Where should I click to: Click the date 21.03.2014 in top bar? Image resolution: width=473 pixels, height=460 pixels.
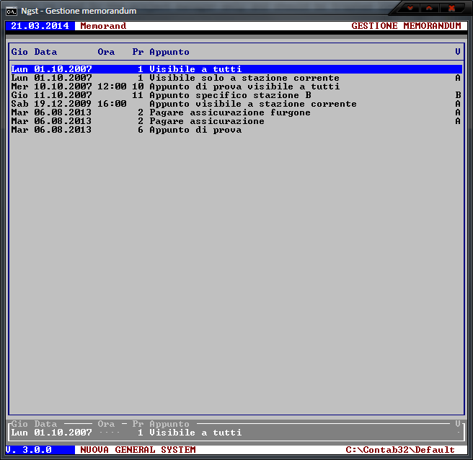pyautogui.click(x=40, y=26)
